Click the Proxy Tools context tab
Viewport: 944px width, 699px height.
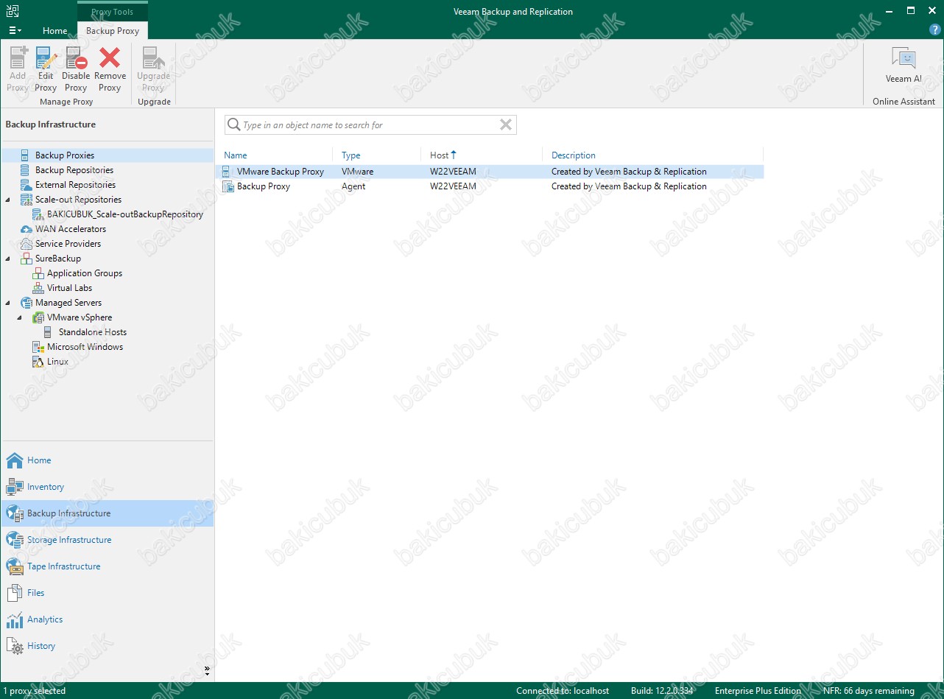[113, 12]
